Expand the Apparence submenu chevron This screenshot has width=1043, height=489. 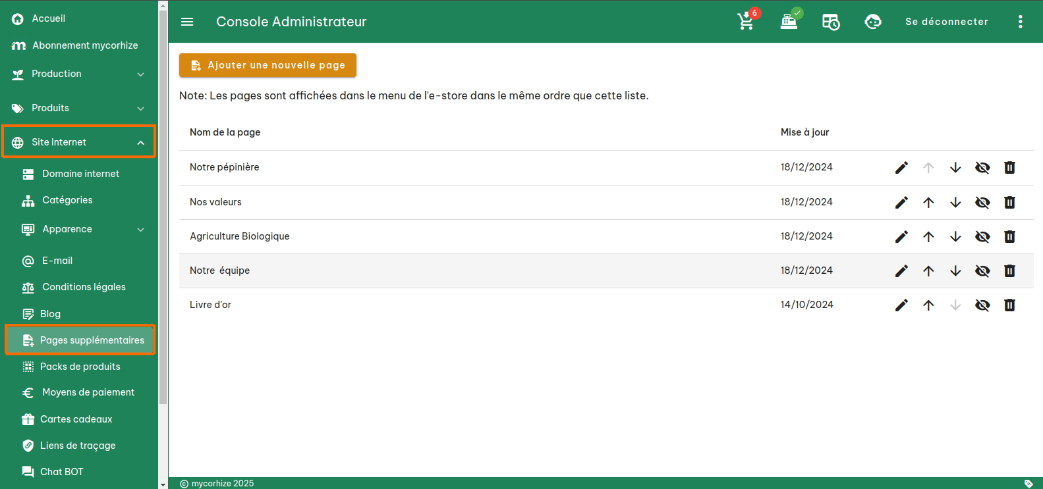click(x=140, y=230)
